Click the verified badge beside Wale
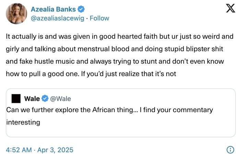The width and height of the screenshot is (242, 158). click(45, 99)
